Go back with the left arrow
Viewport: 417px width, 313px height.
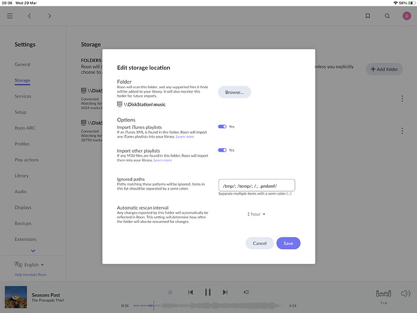pos(29,16)
